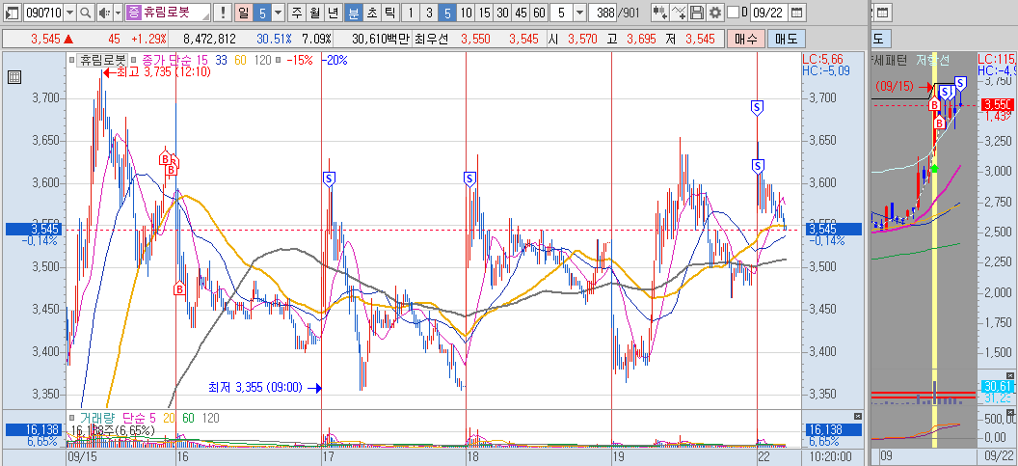The width and height of the screenshot is (1018, 466).
Task: Click the purple 증 badge before the stock name
Action: [132, 13]
